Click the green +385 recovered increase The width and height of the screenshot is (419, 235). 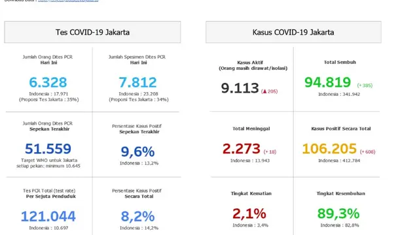pos(365,86)
